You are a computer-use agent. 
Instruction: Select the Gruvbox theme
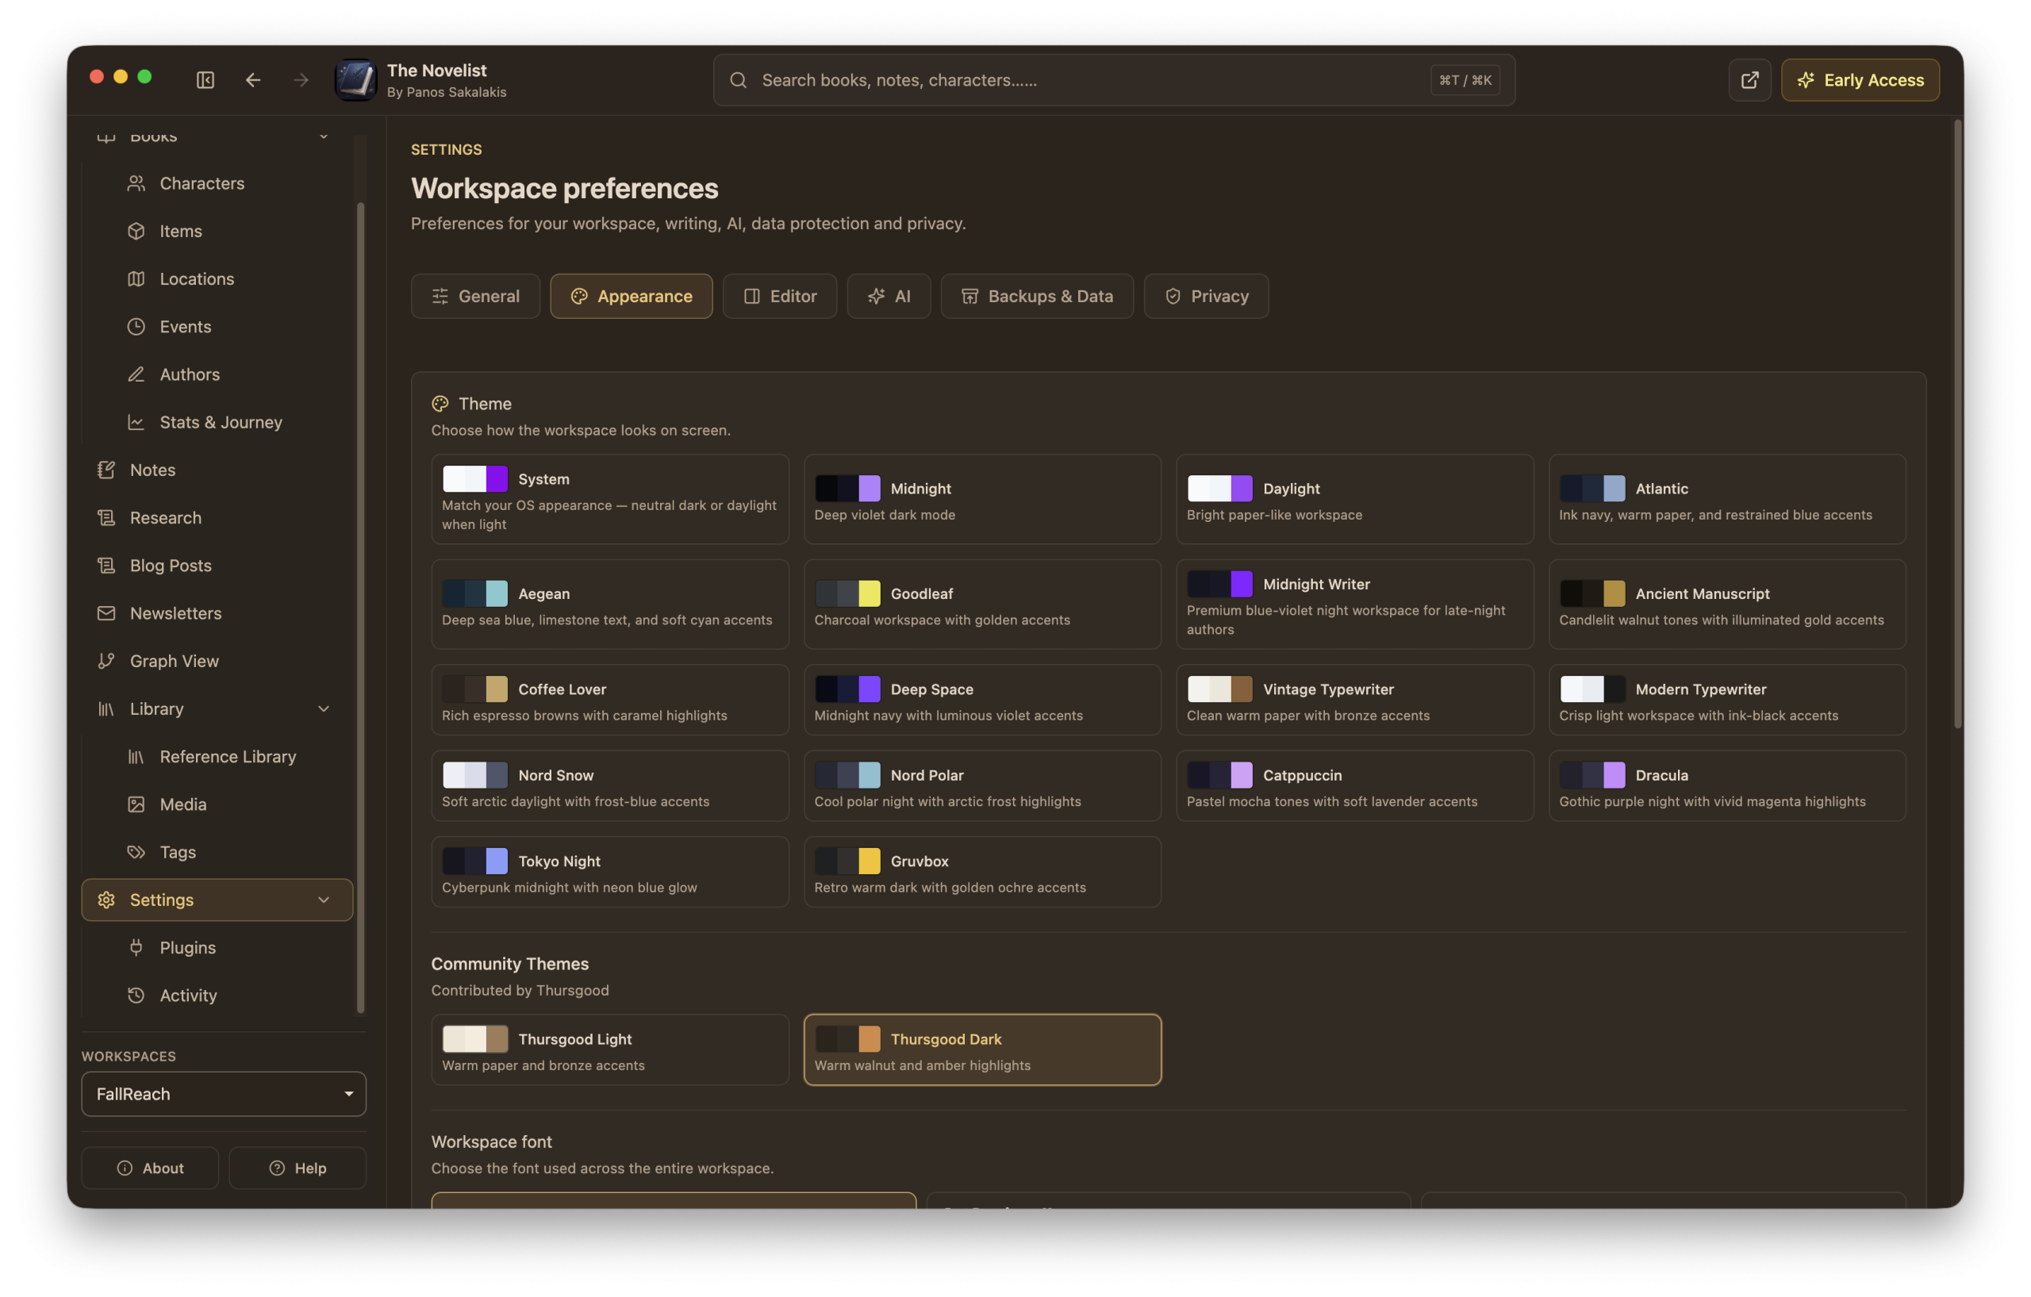coord(981,872)
